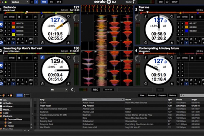Shift deck 2 loop sizes left
This screenshot has height=136, width=204.
[178, 41]
